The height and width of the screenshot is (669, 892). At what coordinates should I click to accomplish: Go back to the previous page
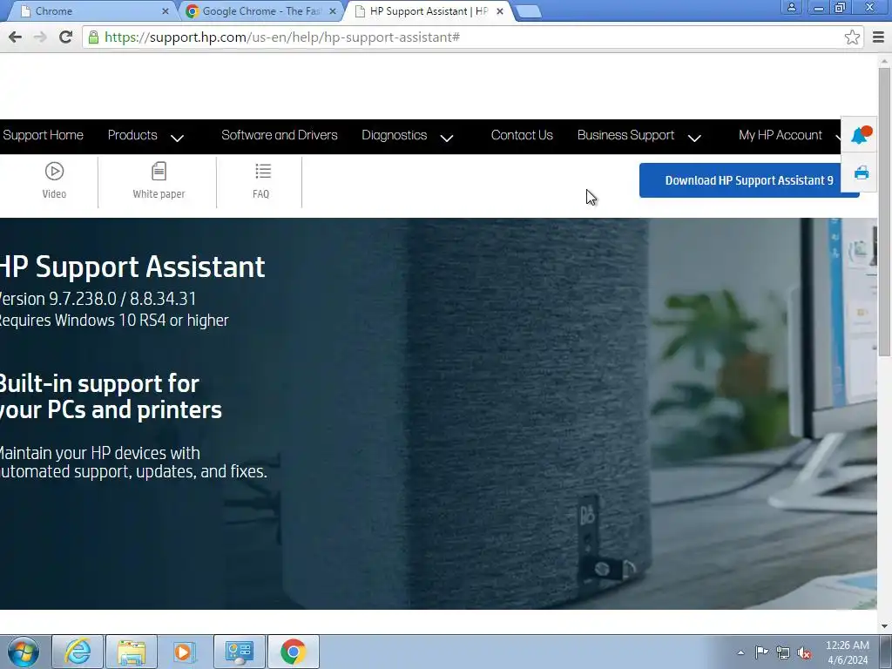pos(16,37)
